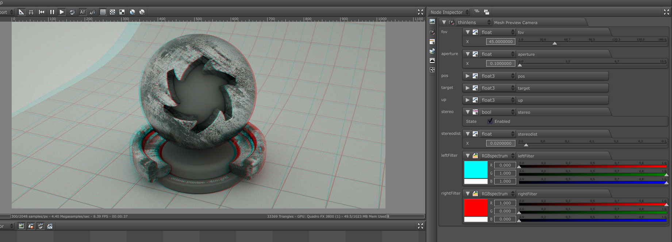Click the grid overlay hash icon
The height and width of the screenshot is (242, 672).
click(31, 12)
